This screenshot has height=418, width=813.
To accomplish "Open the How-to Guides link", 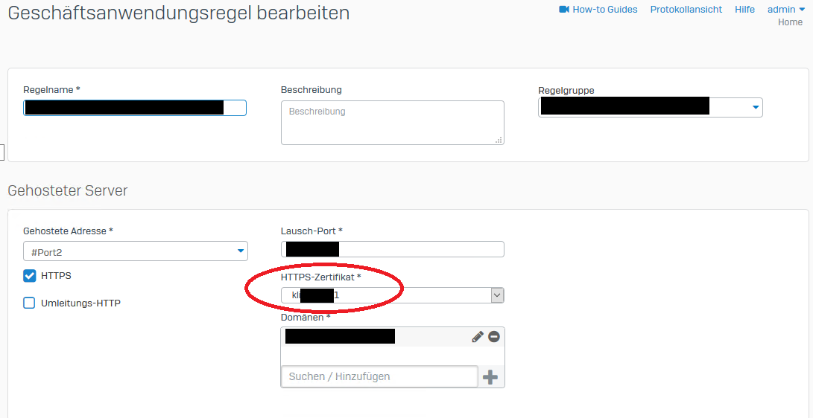I will pos(604,10).
